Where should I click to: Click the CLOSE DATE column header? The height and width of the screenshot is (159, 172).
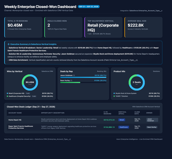pyautogui.click(x=137, y=113)
